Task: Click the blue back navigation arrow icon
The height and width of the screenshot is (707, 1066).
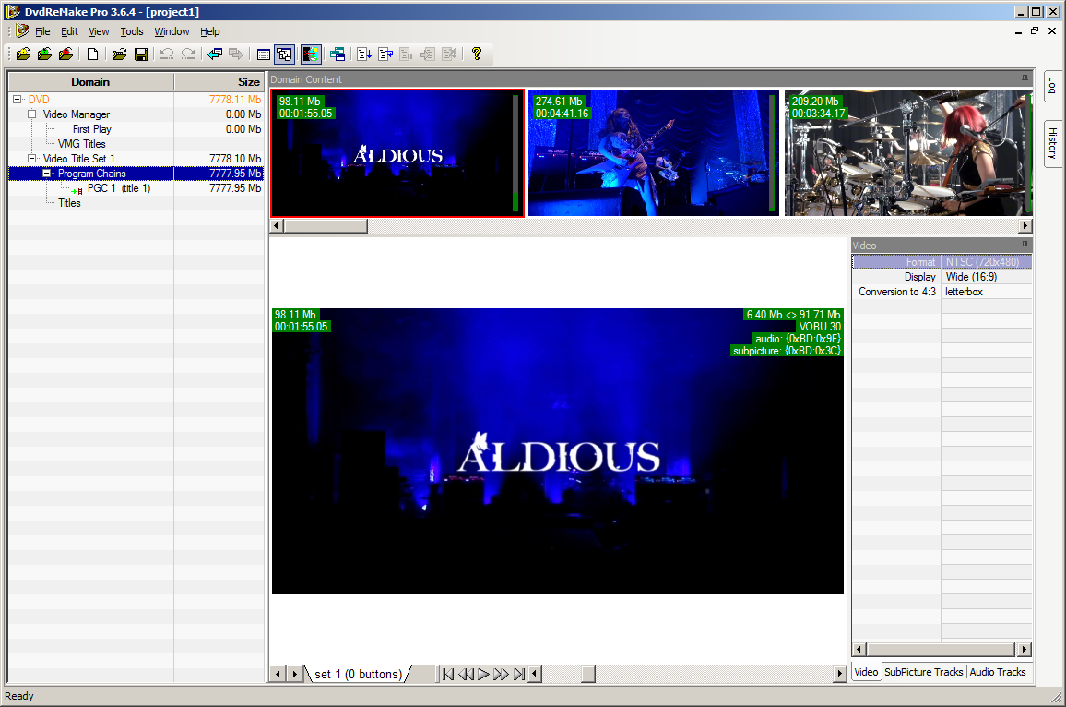Action: click(214, 54)
